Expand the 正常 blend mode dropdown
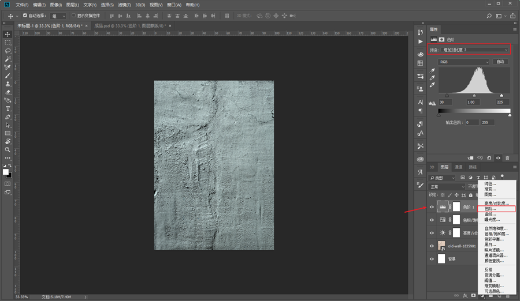 click(447, 187)
